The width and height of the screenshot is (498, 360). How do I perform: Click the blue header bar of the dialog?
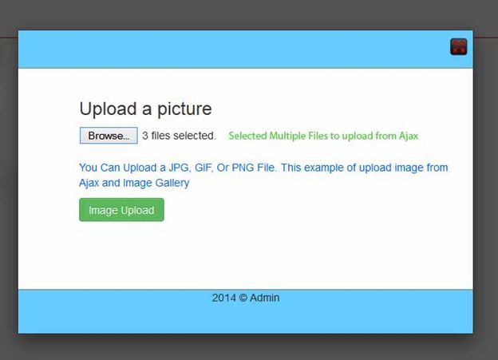tap(232, 49)
